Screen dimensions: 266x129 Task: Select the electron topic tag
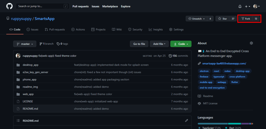204,71
